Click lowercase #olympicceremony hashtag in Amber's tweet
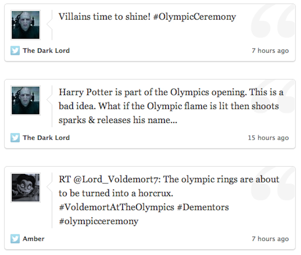Image resolution: width=301 pixels, height=255 pixels. pyautogui.click(x=99, y=221)
